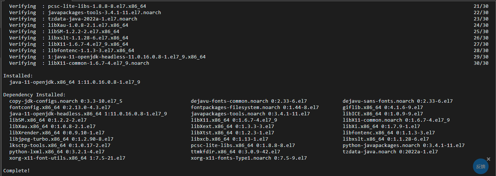Click dejavu-sans-fonts.noarch dependency entry
The height and width of the screenshot is (176, 496).
point(398,101)
